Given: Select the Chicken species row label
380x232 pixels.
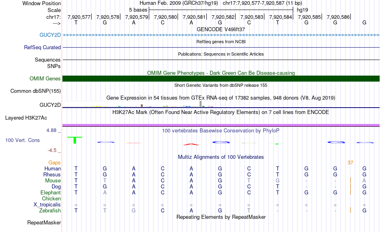Looking at the screenshot, I should click(51, 198).
